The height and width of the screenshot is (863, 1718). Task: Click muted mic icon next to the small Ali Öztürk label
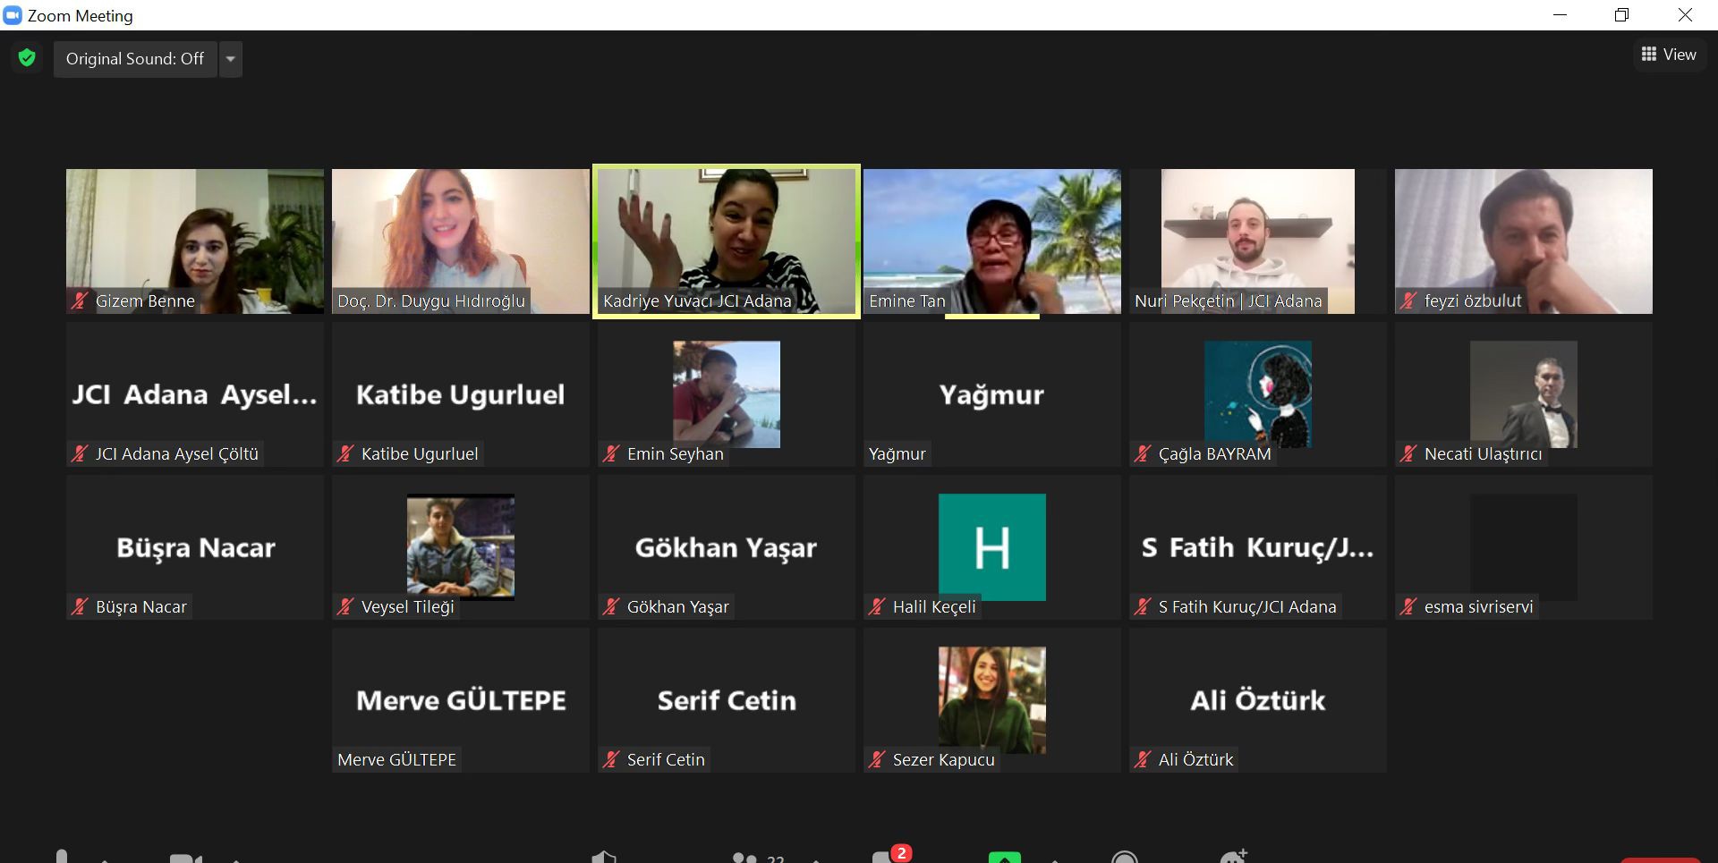(1143, 760)
